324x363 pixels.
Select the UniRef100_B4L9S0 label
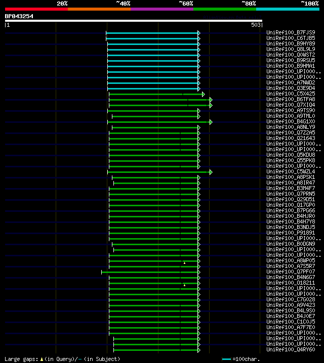pyautogui.click(x=291, y=310)
